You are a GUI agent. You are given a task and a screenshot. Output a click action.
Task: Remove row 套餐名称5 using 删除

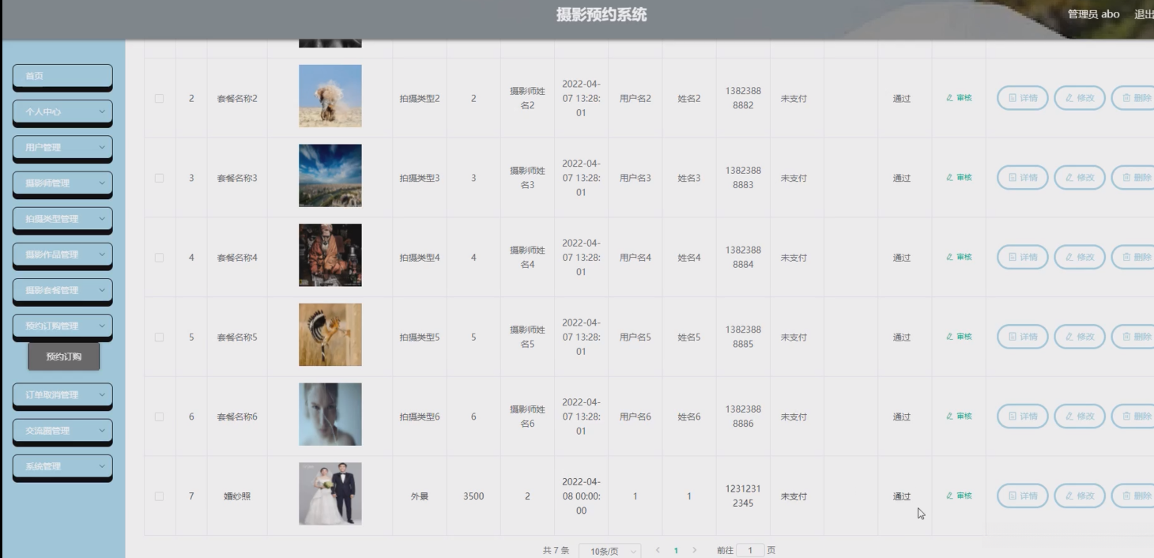coord(1133,337)
